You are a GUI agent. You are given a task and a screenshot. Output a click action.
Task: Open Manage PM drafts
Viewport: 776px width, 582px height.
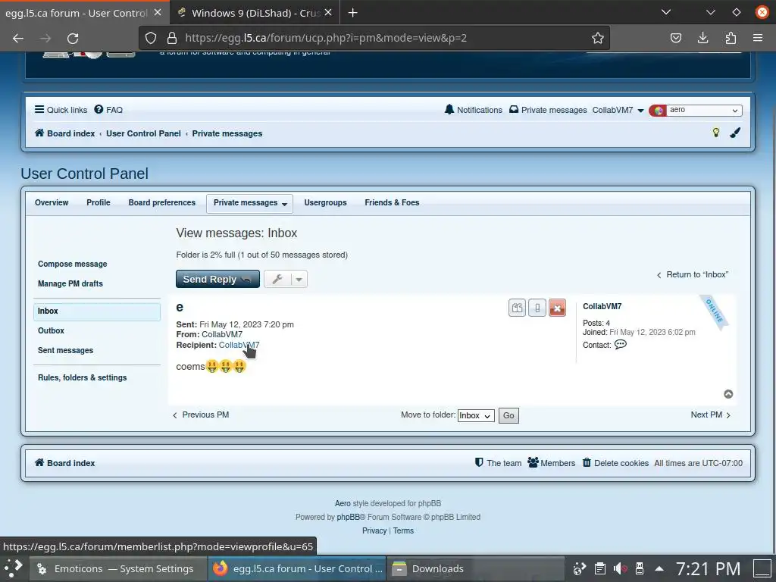point(70,283)
